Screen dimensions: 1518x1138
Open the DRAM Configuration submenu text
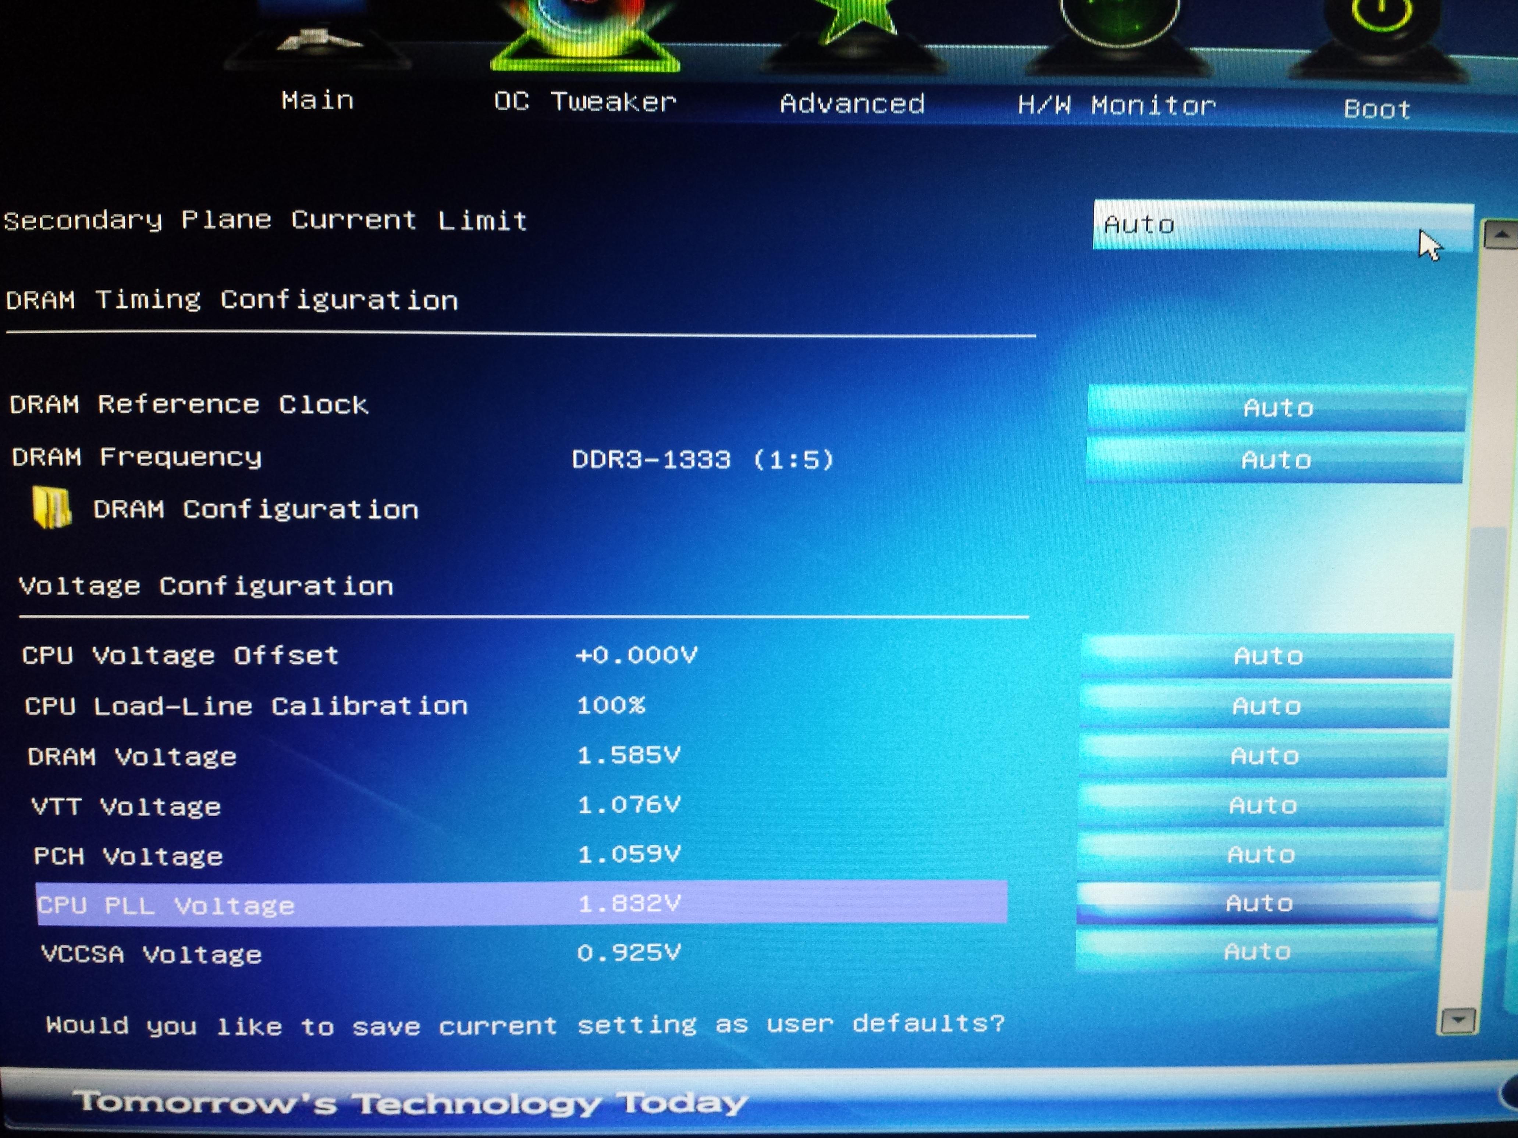click(255, 510)
